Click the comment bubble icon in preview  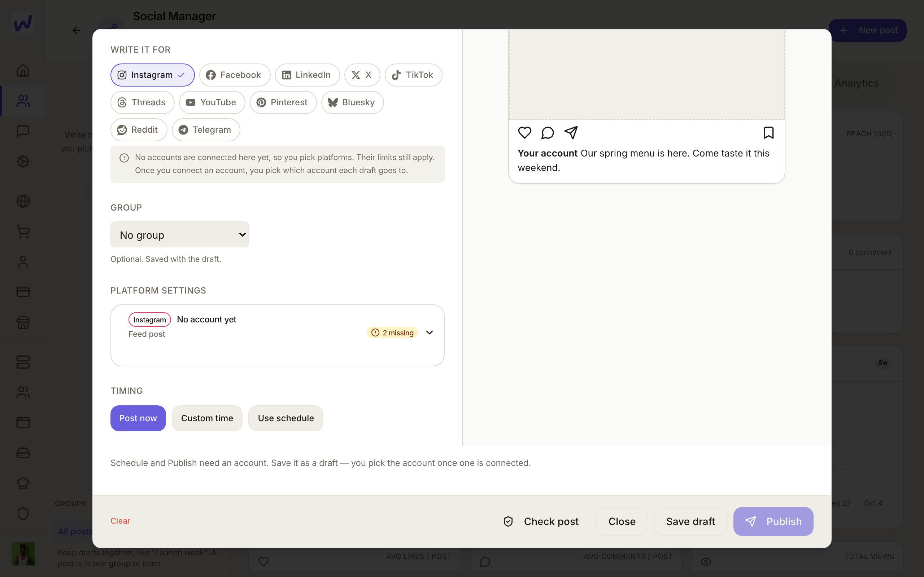(548, 132)
